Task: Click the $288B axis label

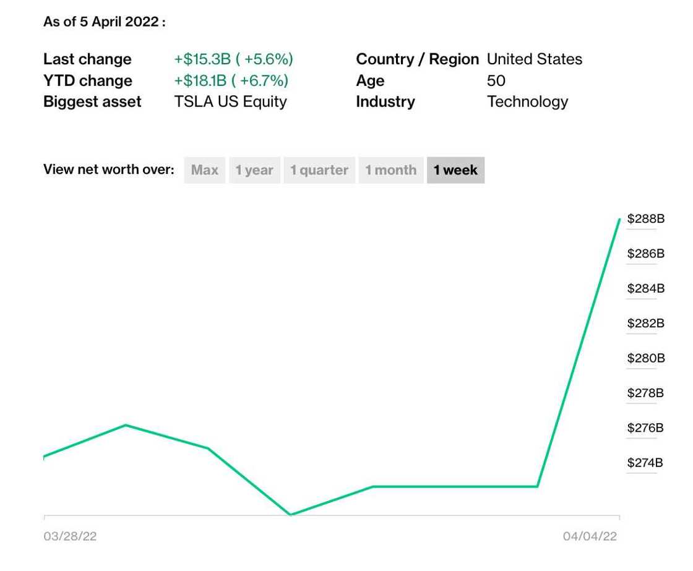Action: pos(645,219)
